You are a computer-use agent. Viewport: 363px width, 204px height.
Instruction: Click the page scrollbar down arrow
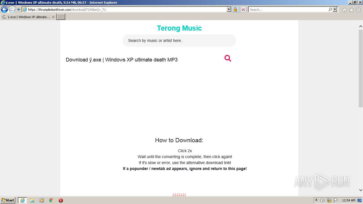pos(361,190)
